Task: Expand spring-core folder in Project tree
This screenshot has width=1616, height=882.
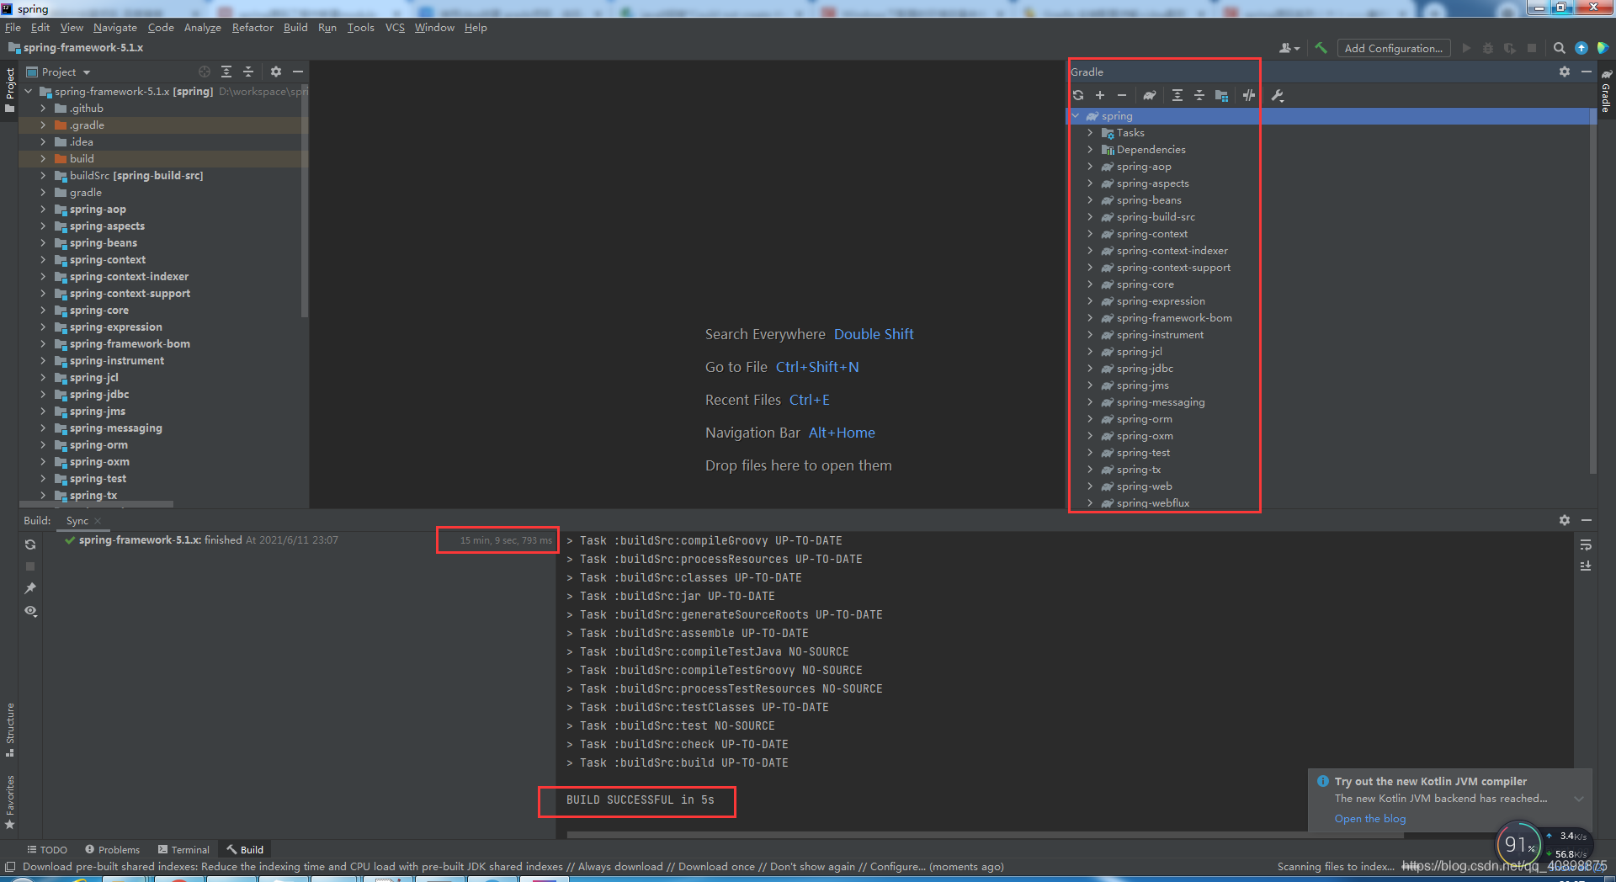Action: tap(43, 310)
